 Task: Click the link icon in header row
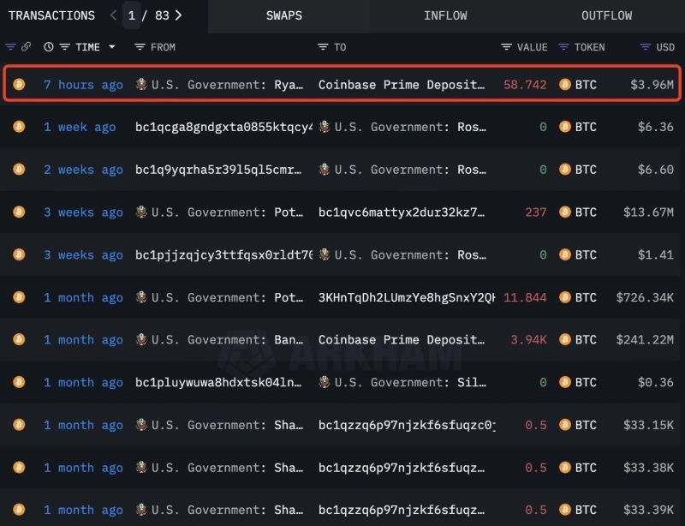coord(26,47)
